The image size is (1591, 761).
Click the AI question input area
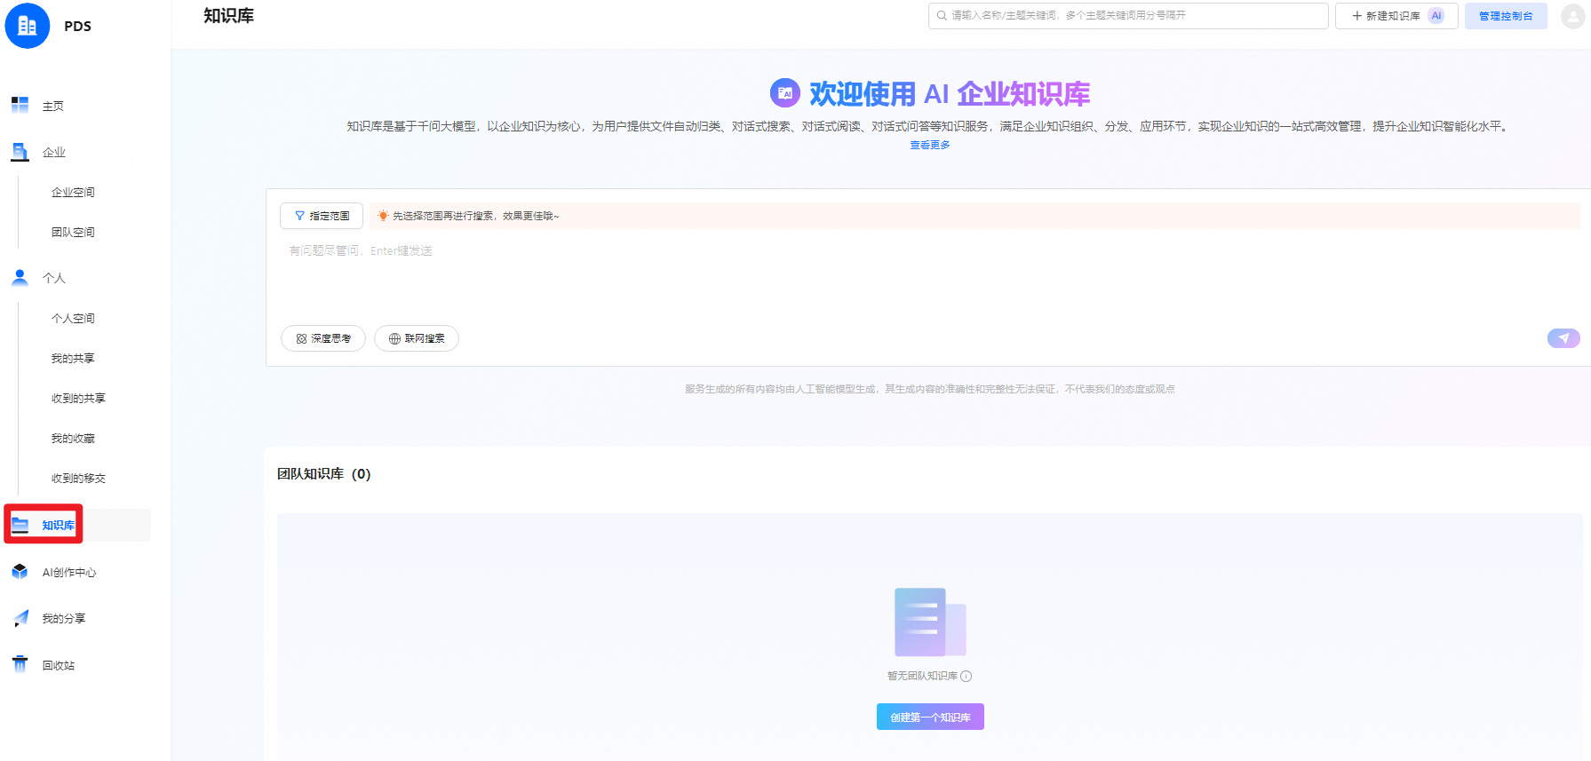click(x=928, y=275)
